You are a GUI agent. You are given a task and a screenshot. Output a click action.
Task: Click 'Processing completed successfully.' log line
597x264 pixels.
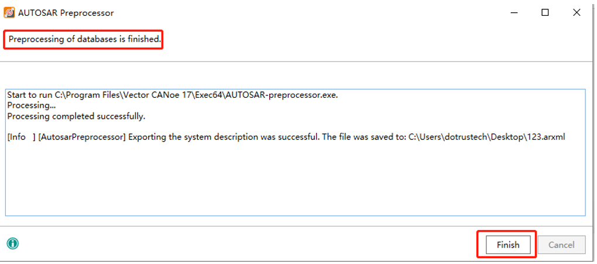[76, 116]
